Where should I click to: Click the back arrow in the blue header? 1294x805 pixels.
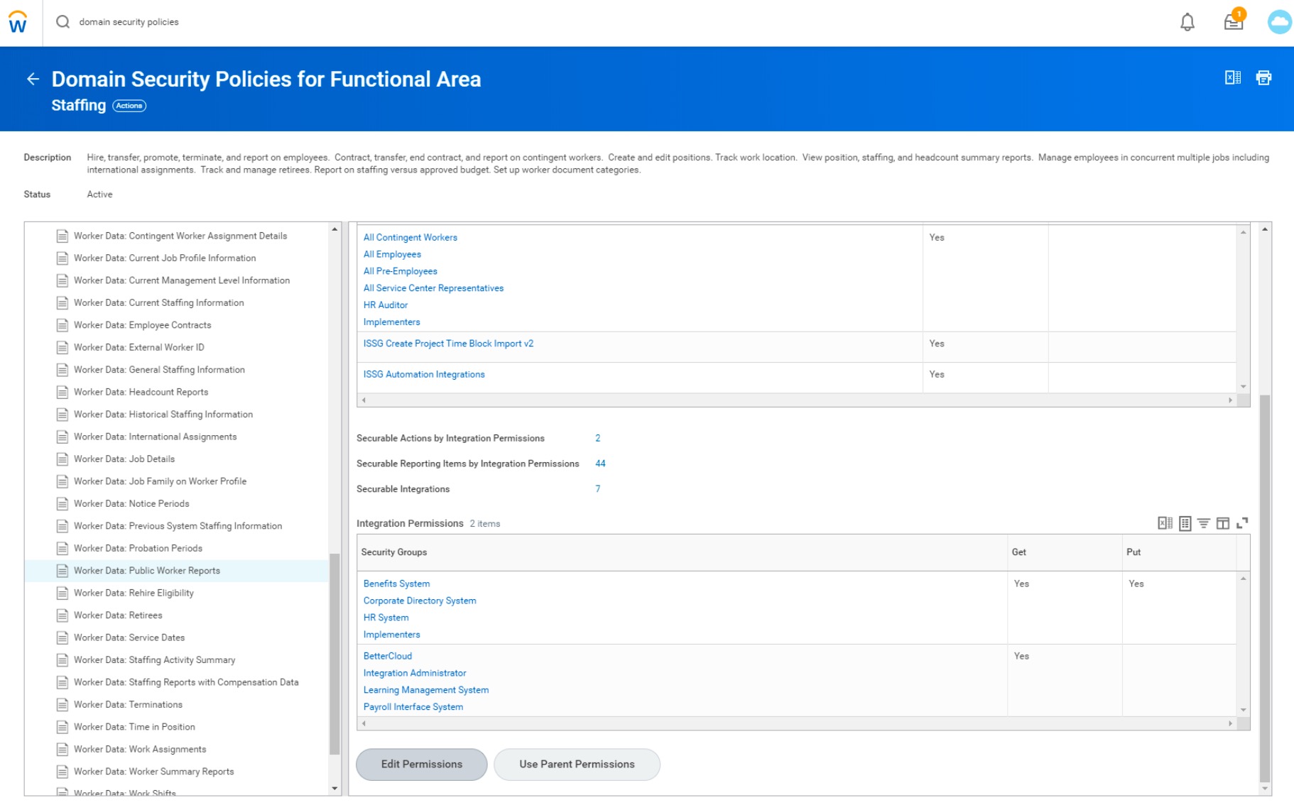click(32, 80)
